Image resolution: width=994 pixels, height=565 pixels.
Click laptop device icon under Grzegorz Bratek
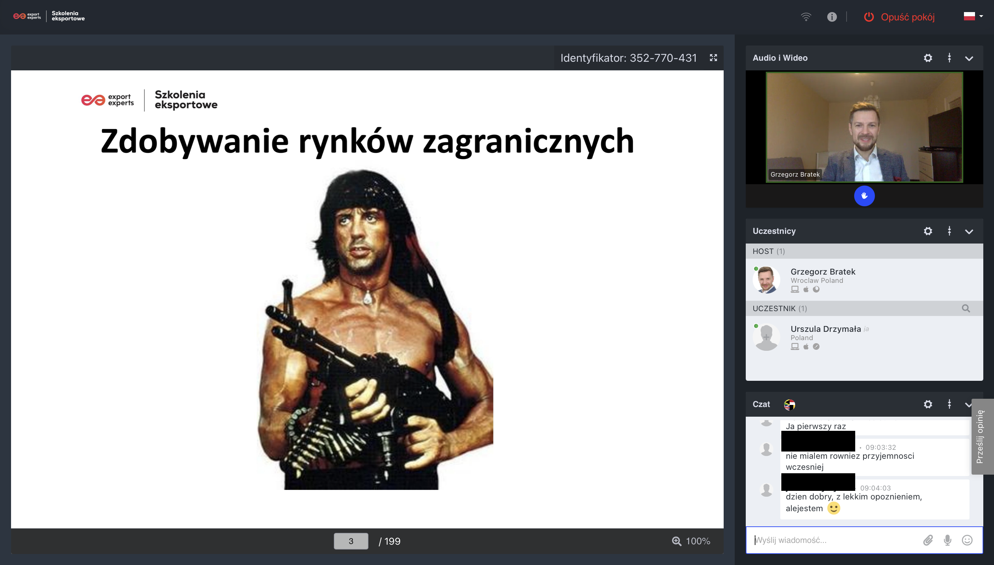[794, 289]
